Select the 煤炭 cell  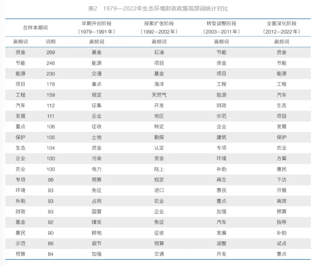(x=97, y=222)
